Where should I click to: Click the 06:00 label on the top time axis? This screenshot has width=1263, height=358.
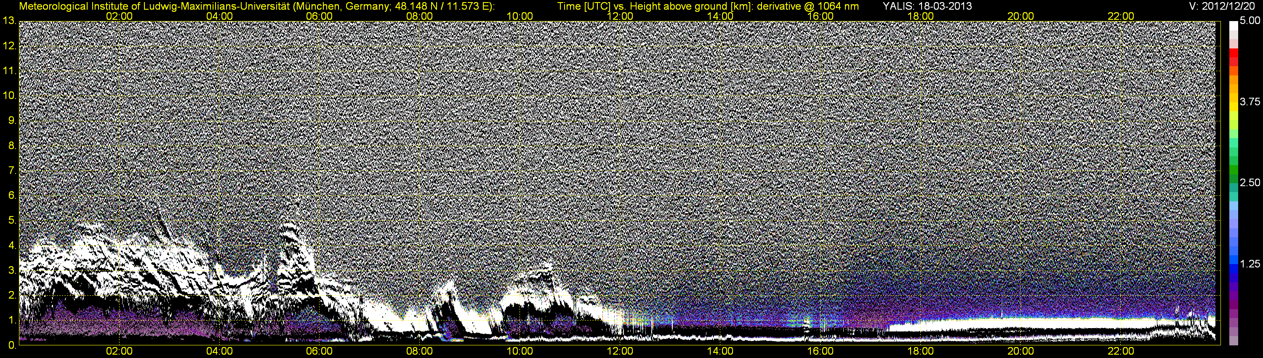click(319, 16)
